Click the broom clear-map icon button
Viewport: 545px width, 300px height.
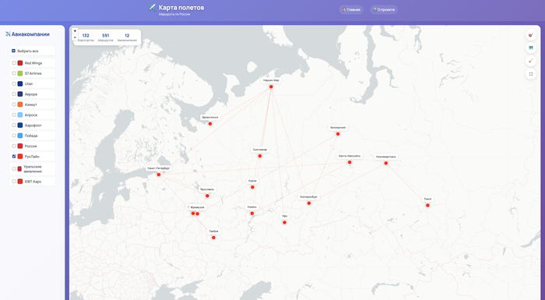[531, 61]
